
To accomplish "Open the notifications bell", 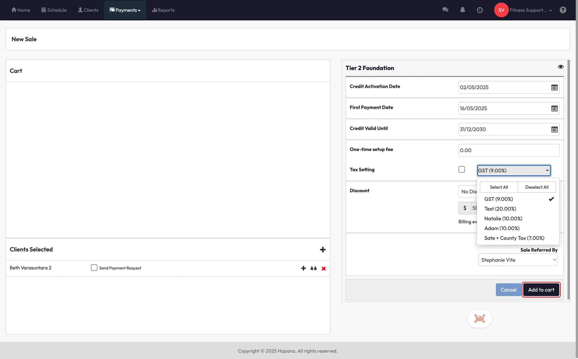I will point(462,10).
